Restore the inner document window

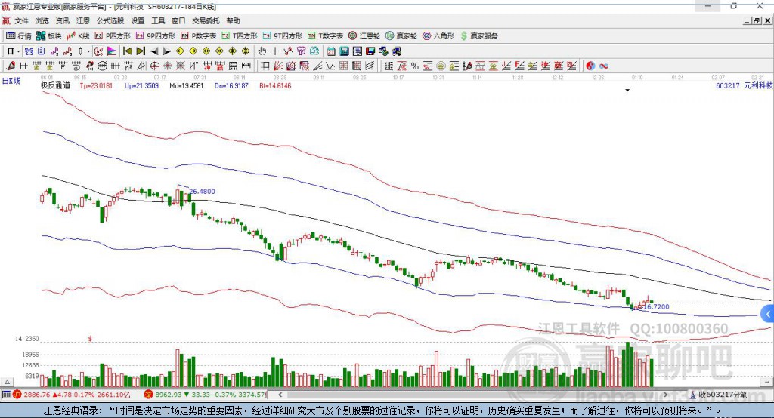coord(757,20)
